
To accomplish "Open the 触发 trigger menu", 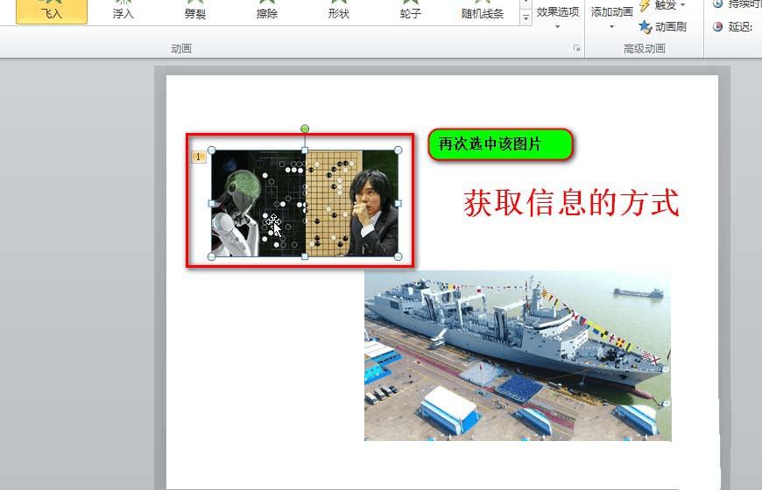I will pyautogui.click(x=662, y=5).
